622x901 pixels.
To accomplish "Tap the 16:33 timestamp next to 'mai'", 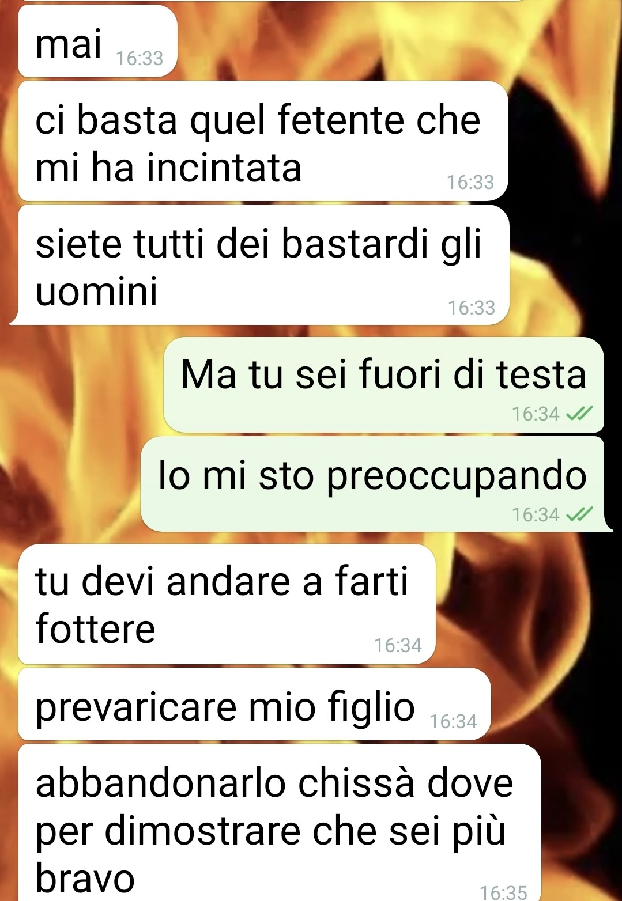I will 140,59.
